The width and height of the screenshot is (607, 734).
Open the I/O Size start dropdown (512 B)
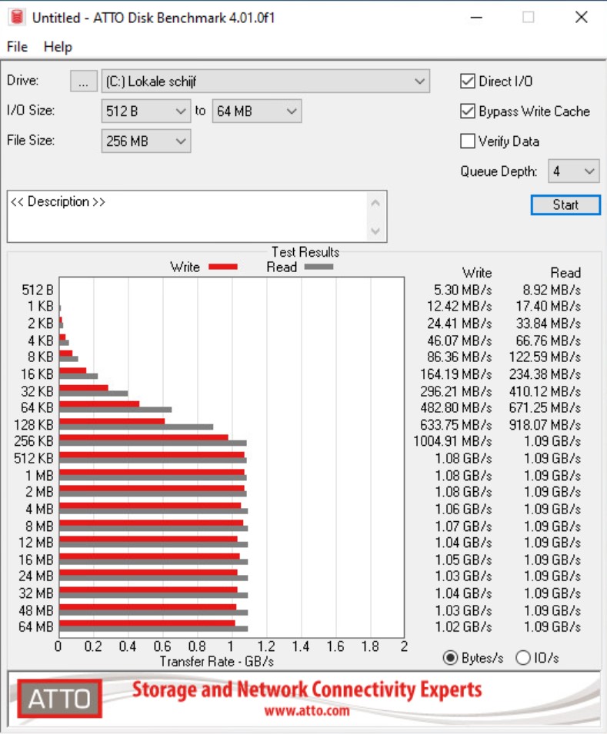point(145,111)
